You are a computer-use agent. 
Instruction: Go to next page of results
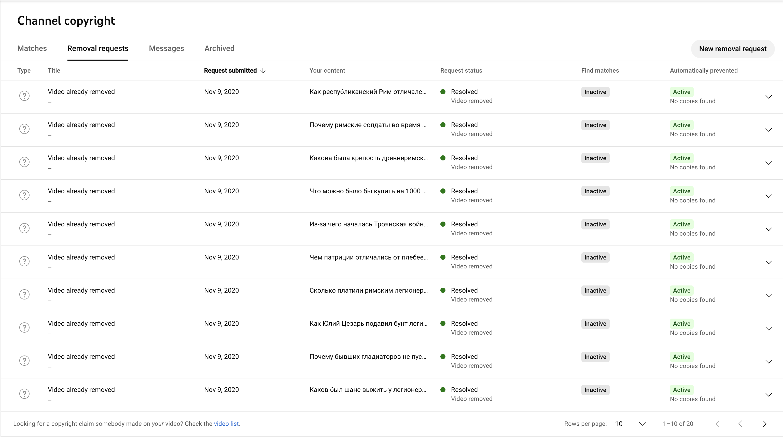764,424
